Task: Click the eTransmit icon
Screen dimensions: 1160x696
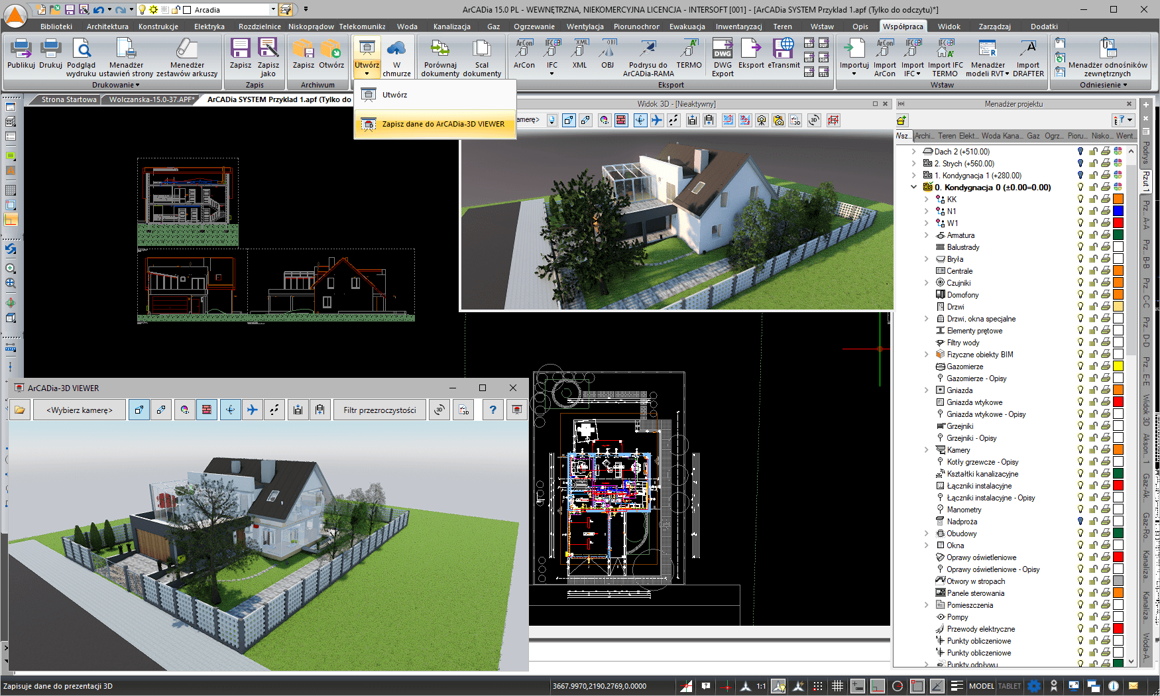Action: pos(783,49)
